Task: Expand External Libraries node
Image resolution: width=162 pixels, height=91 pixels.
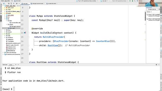Action: tap(3, 53)
